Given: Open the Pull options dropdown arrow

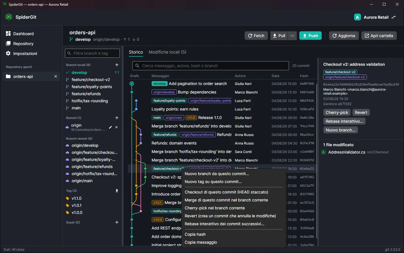Looking at the screenshot, I should (x=292, y=36).
